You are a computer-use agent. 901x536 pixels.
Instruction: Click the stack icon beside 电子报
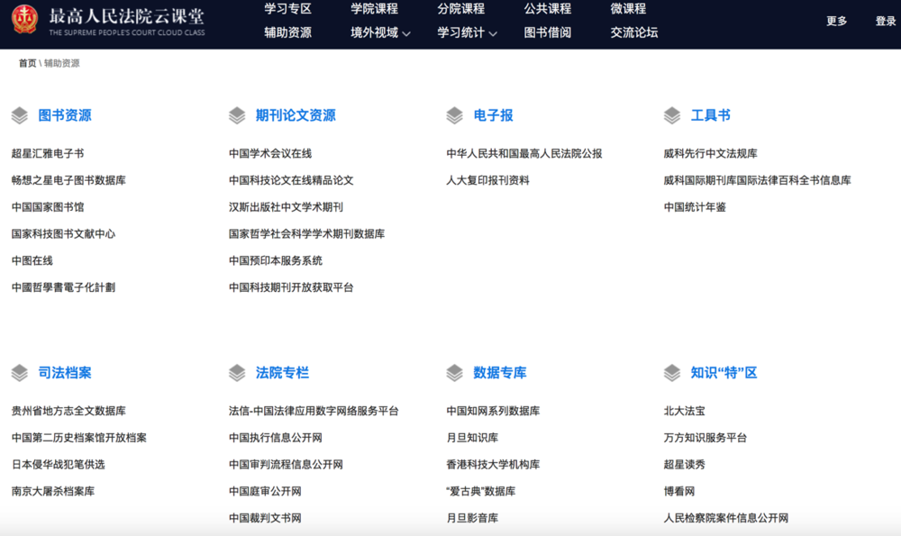pyautogui.click(x=454, y=115)
